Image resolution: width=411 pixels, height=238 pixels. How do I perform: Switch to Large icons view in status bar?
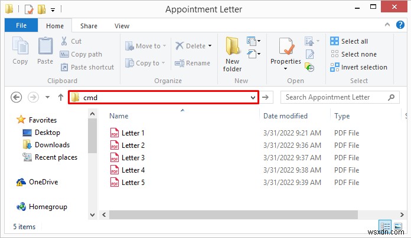pos(398,226)
